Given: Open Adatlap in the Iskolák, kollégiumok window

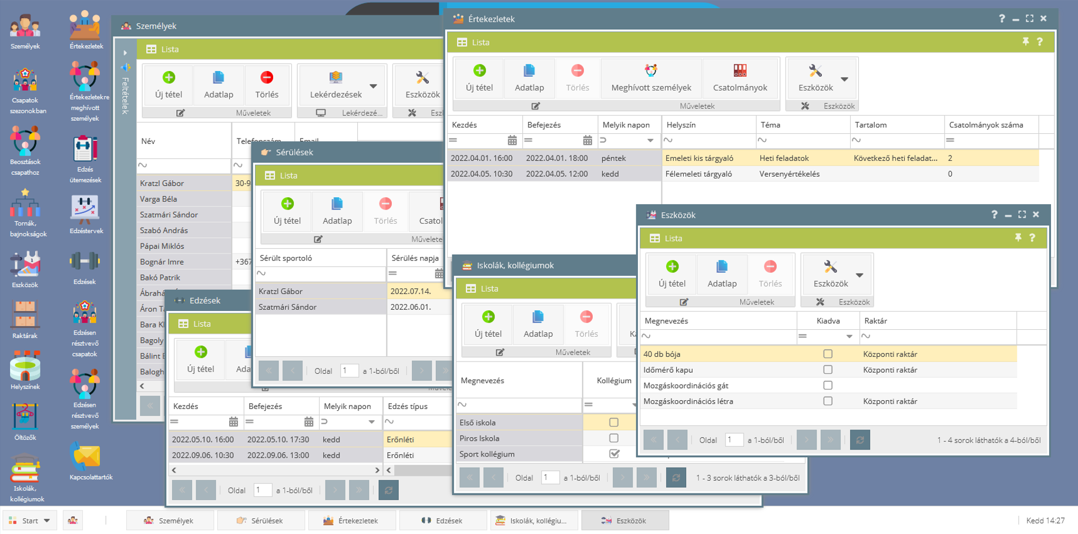Looking at the screenshot, I should point(538,325).
